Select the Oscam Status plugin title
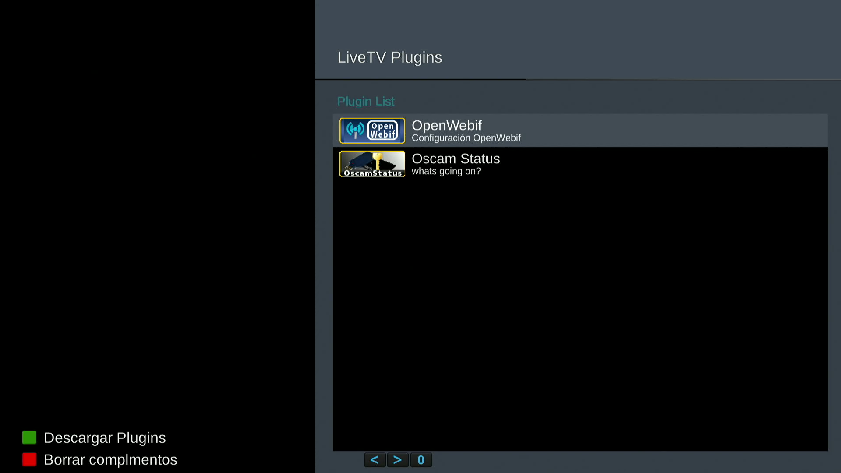Viewport: 841px width, 473px height. click(456, 159)
